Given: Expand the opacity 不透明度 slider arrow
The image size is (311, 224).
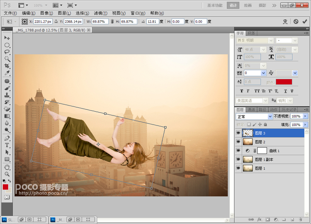Looking at the screenshot, I should point(306,116).
